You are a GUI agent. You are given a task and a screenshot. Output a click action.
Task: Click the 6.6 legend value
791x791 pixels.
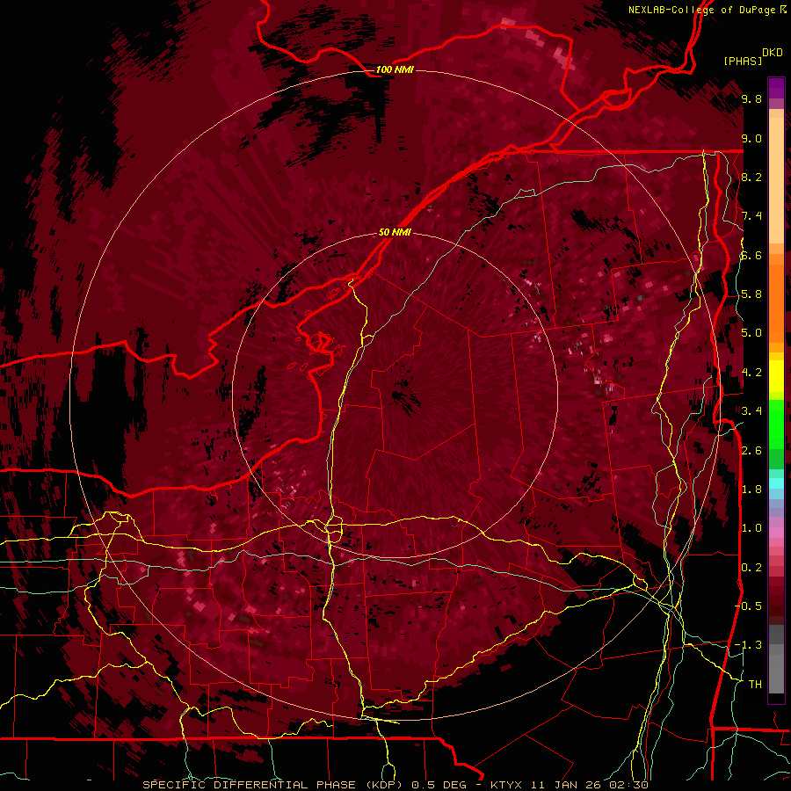click(751, 255)
